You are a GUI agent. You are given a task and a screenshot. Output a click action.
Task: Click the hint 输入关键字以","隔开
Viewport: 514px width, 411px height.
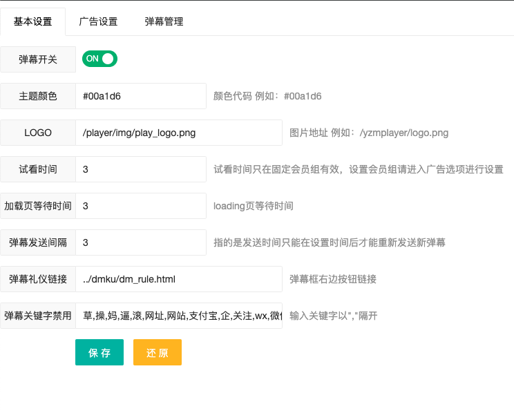tap(334, 316)
